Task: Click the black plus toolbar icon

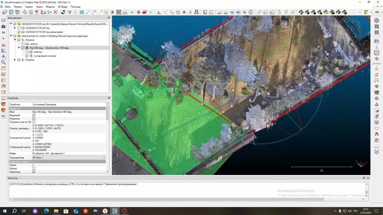Action: point(184,12)
